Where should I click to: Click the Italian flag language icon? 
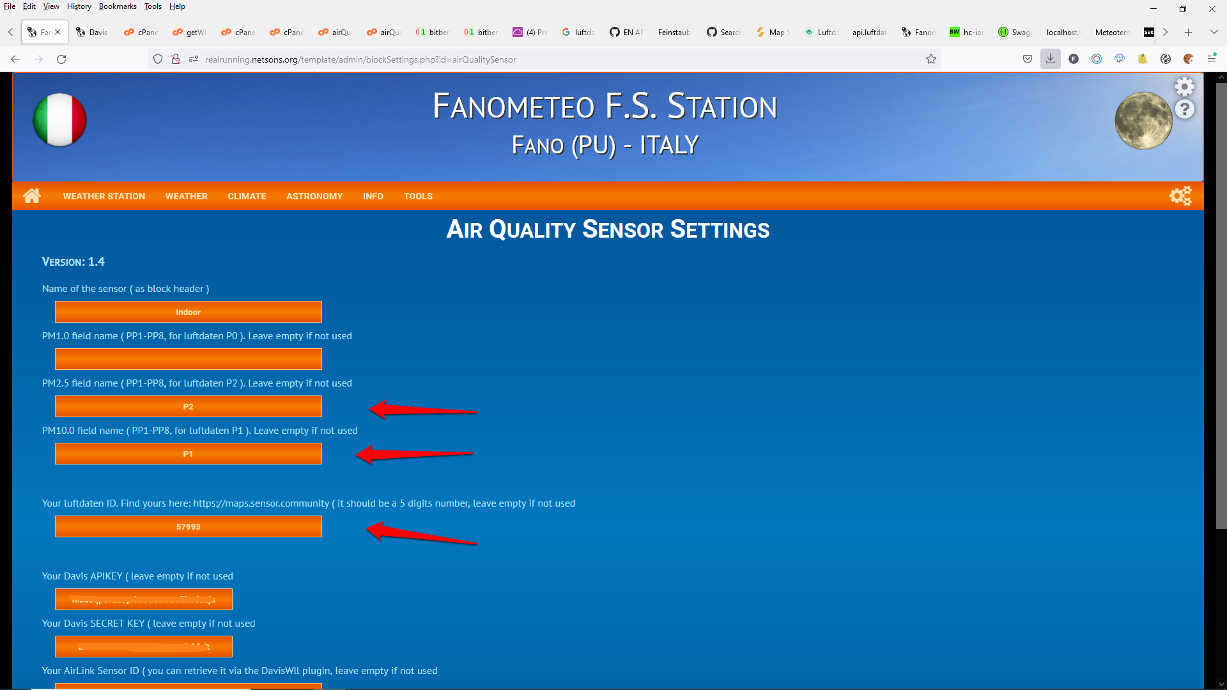click(x=59, y=119)
